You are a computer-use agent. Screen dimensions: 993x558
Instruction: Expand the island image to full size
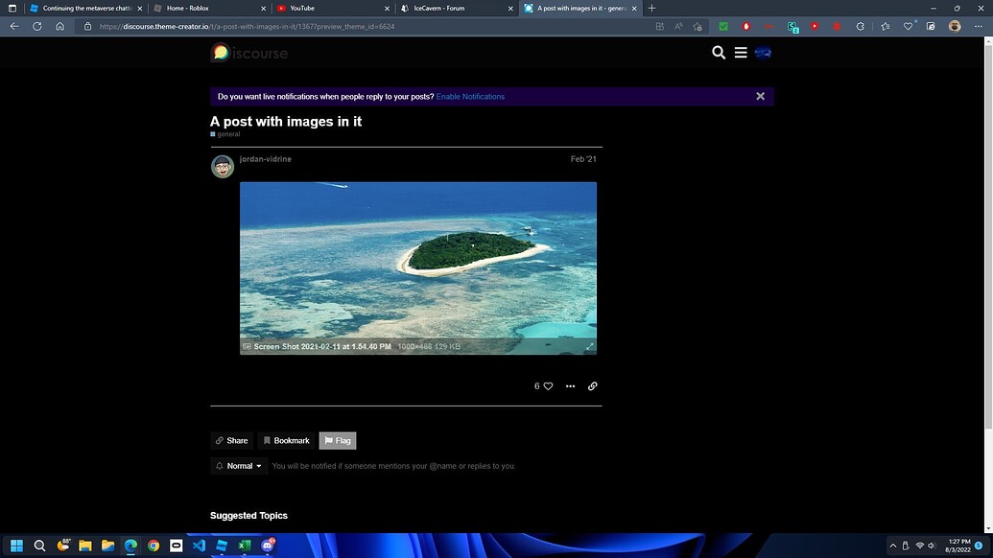coord(589,346)
